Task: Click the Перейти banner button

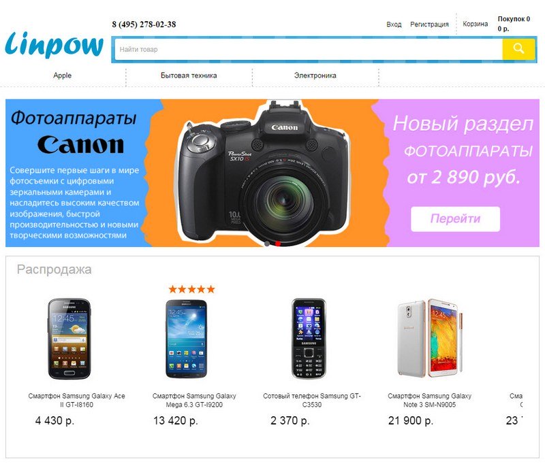Action: 455,219
